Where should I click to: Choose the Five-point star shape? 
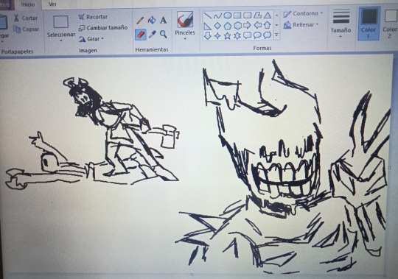tap(228, 36)
